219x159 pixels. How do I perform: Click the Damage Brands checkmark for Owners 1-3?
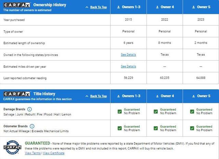pos(120,111)
